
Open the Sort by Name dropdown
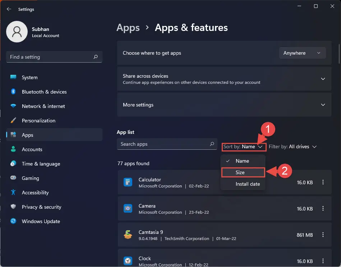[244, 147]
